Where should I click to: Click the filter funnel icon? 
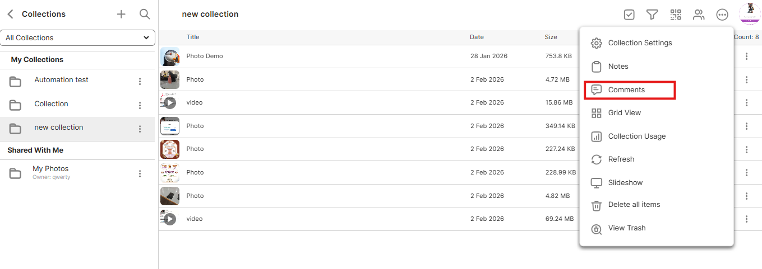click(x=652, y=15)
